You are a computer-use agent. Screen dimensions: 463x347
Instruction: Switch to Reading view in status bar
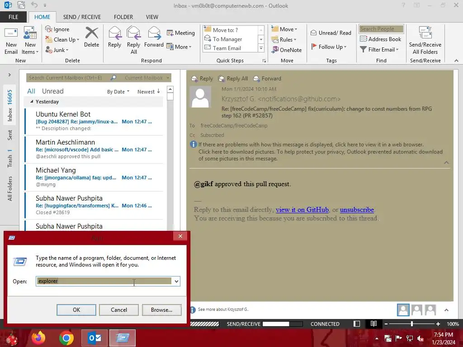[x=373, y=324]
